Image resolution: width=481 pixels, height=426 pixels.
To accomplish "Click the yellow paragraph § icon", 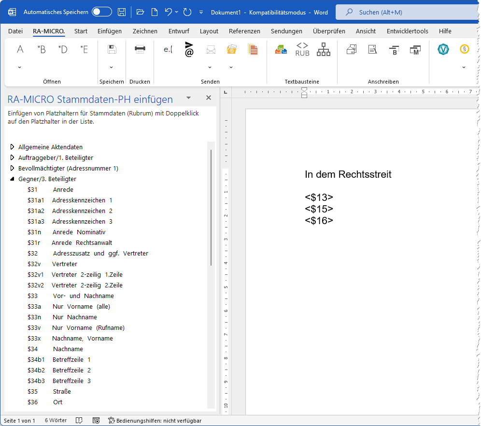I will click(464, 49).
